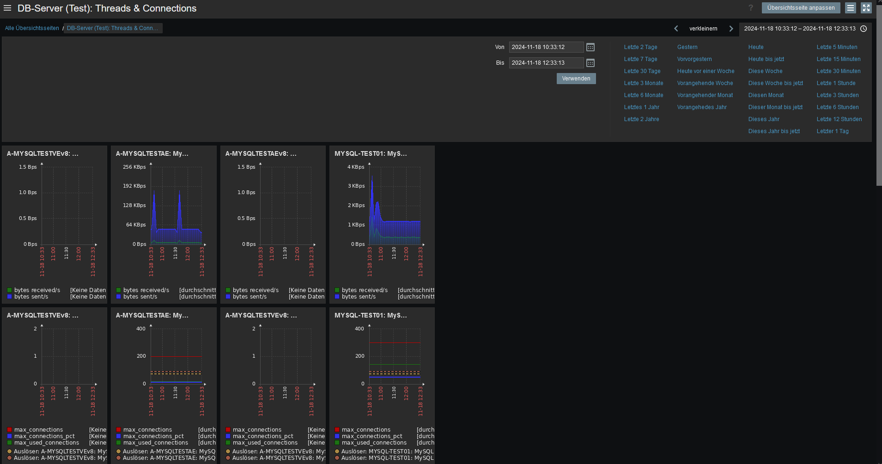This screenshot has width=882, height=464.
Task: Open calendar picker for Bis field
Action: click(x=590, y=63)
